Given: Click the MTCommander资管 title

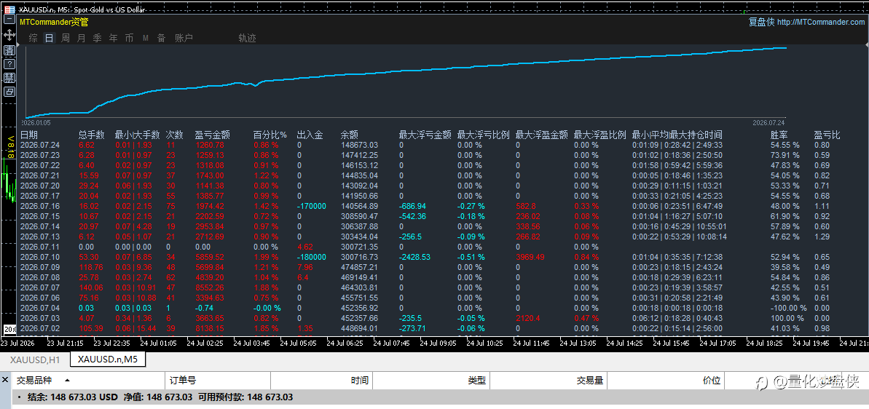Looking at the screenshot, I should tap(54, 22).
